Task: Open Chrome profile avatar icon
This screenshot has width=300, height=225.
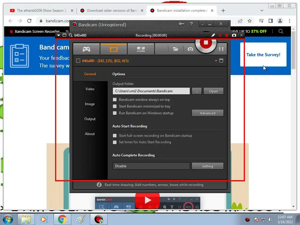Action: click(280, 21)
